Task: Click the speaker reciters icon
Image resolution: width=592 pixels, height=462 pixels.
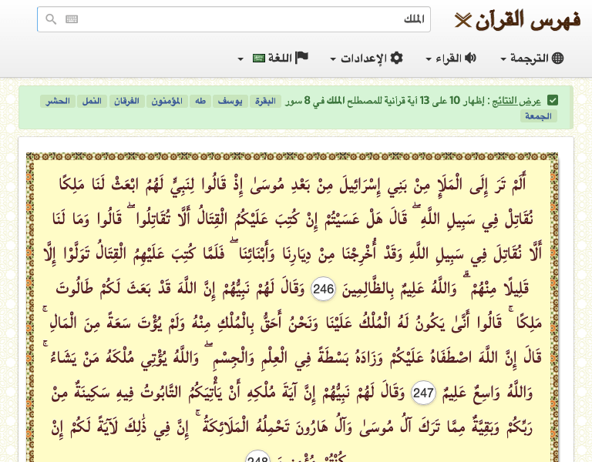Action: coord(470,59)
